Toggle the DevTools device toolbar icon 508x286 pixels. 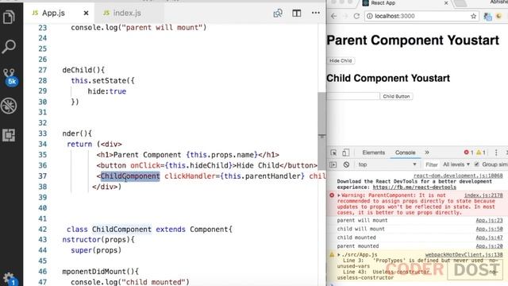[x=345, y=153]
